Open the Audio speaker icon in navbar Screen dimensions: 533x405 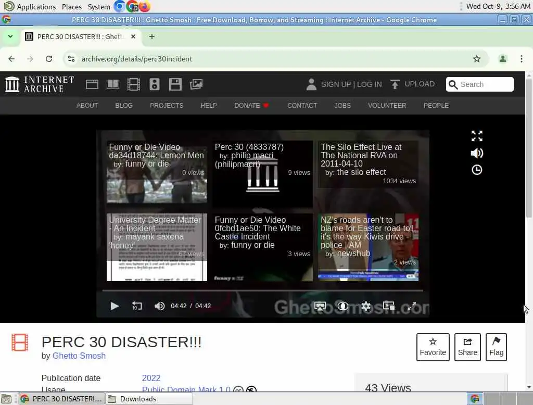coord(154,84)
